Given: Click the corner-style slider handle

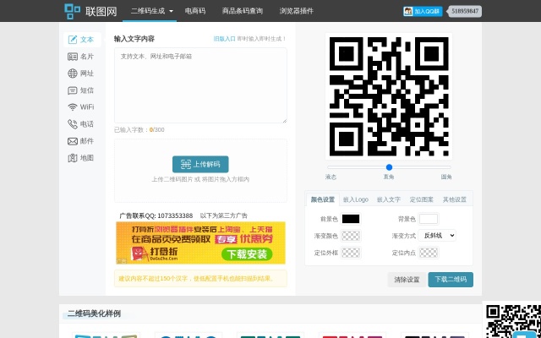Looking at the screenshot, I should tap(389, 167).
